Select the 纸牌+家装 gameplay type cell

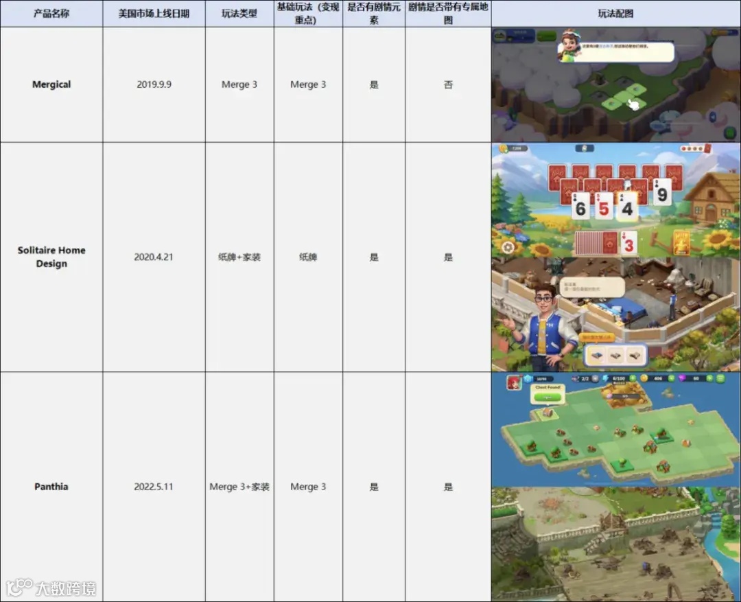[x=239, y=257]
